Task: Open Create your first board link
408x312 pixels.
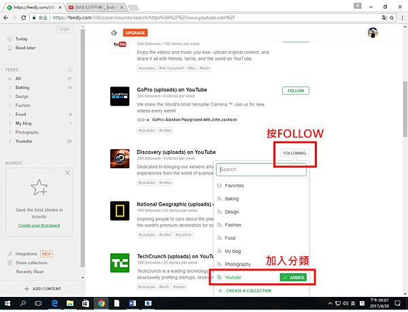Action: coord(39,225)
